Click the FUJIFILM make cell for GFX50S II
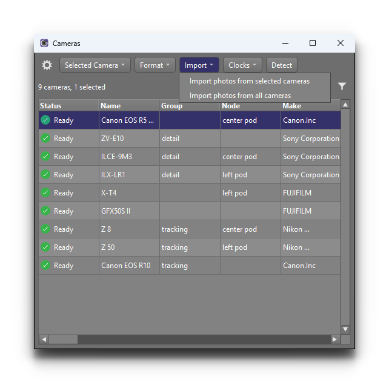Image resolution: width=389 pixels, height=383 pixels. point(311,211)
